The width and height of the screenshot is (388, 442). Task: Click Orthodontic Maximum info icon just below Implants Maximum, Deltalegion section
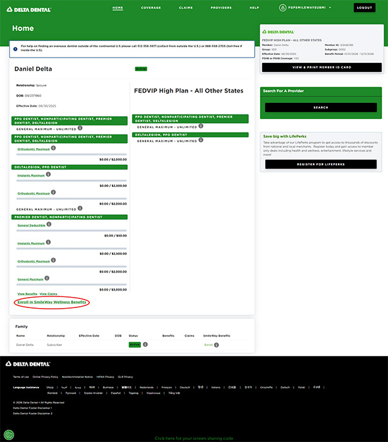[x=53, y=192]
